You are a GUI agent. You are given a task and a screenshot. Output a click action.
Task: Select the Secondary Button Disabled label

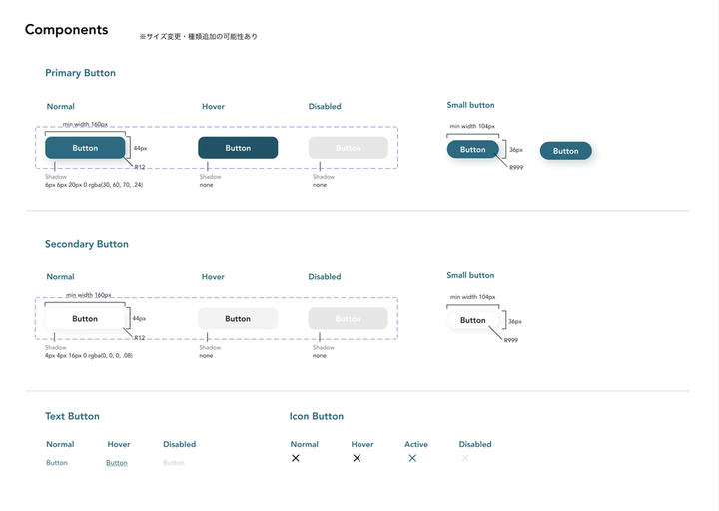tap(325, 277)
